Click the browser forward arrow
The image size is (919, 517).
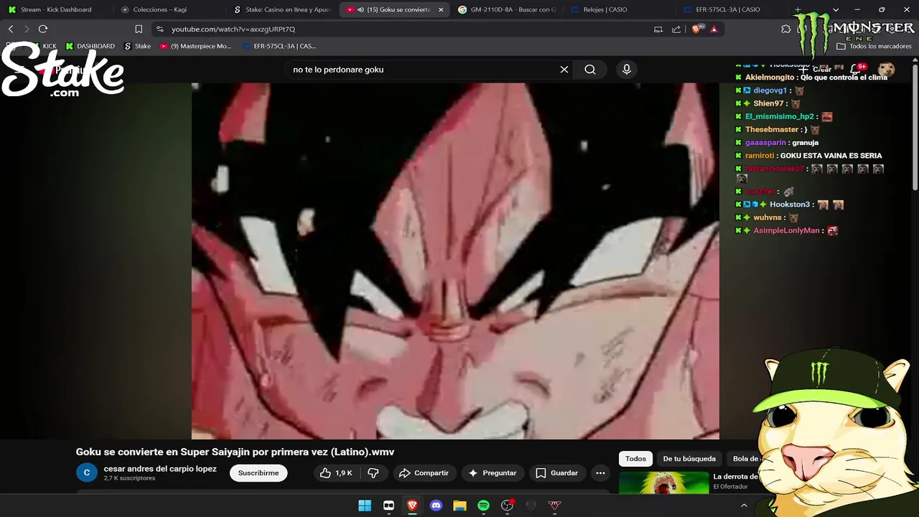point(27,29)
